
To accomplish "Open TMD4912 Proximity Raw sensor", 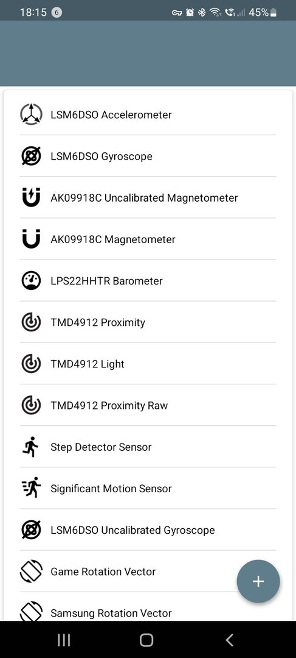I will [148, 405].
